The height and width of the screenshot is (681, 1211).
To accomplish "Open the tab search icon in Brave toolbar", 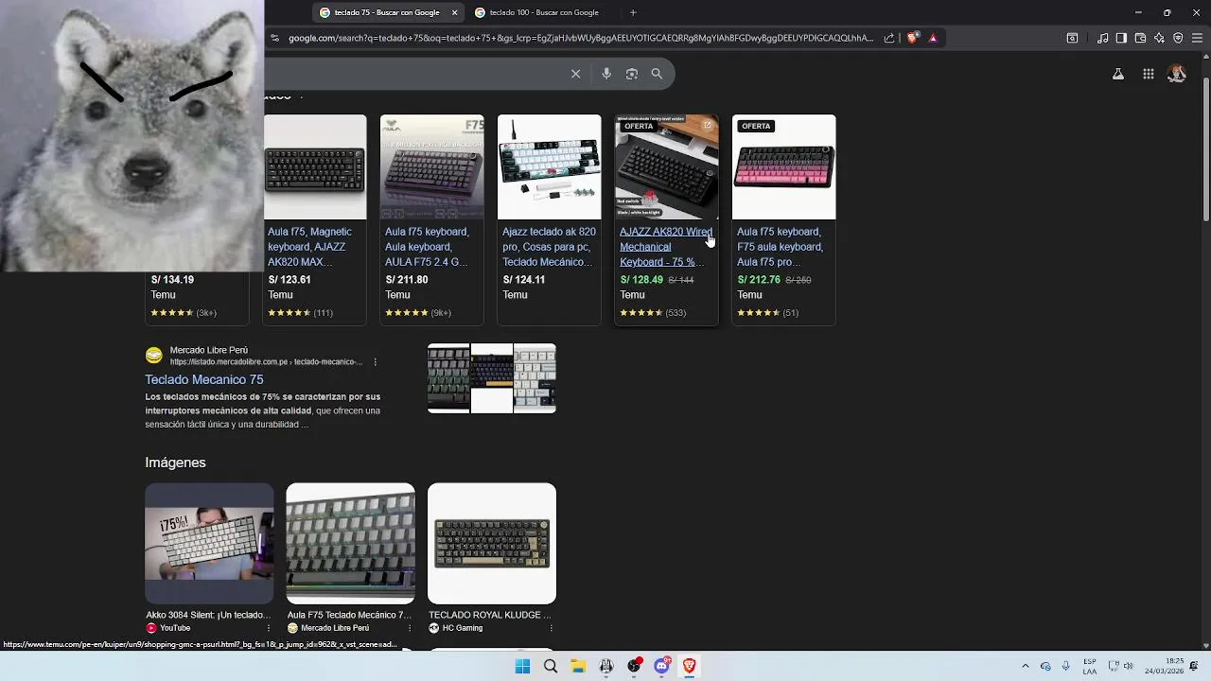I will point(1072,38).
